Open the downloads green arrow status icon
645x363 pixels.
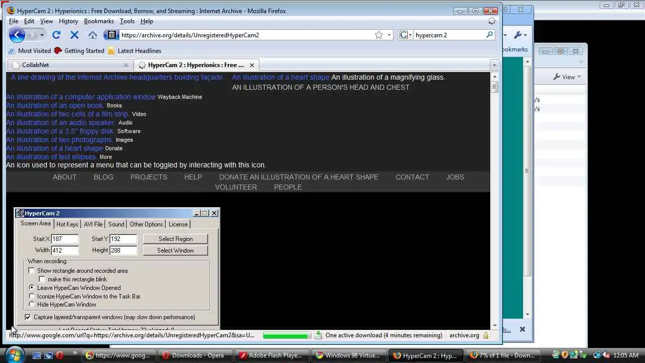(x=318, y=335)
